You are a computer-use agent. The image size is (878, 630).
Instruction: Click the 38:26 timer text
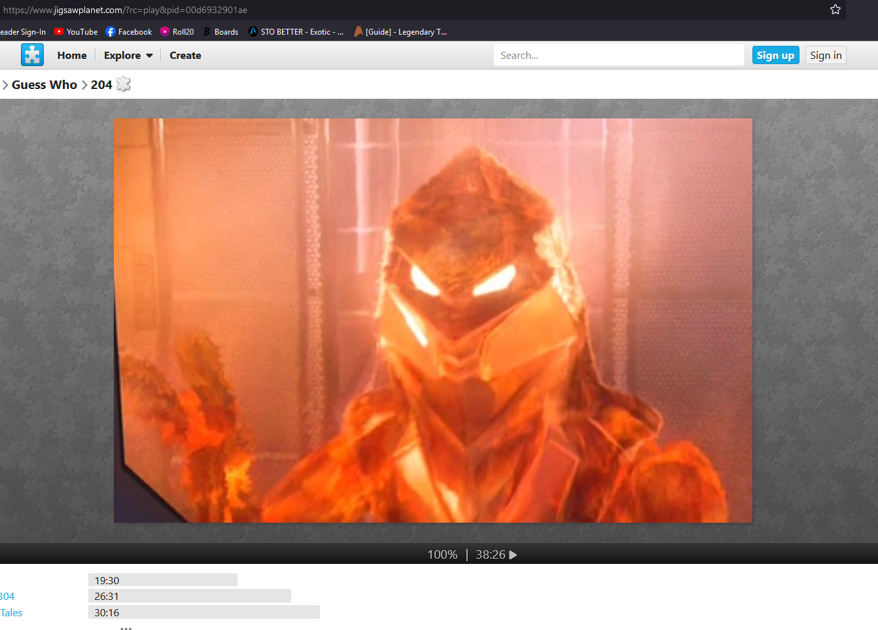pyautogui.click(x=491, y=555)
